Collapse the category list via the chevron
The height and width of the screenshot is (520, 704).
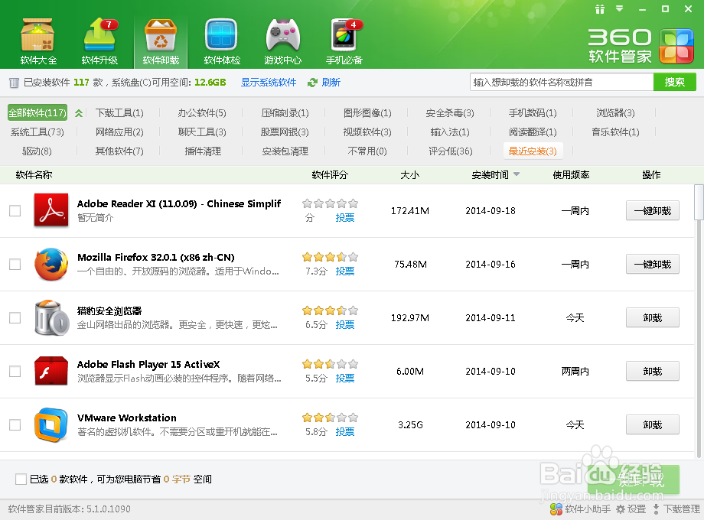(x=79, y=112)
